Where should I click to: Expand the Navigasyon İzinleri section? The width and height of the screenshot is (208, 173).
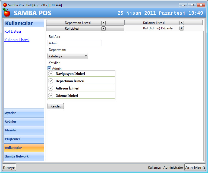click(x=51, y=74)
